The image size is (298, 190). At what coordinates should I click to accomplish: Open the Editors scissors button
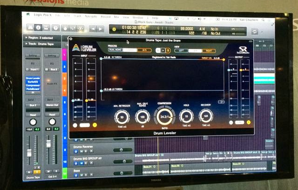81,29
